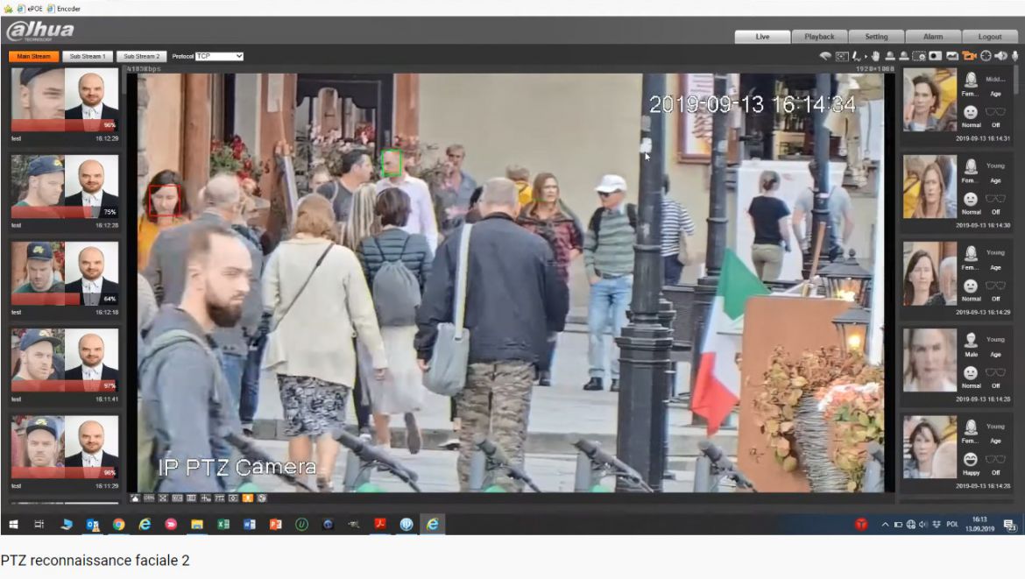Open Word from taskbar
The height and width of the screenshot is (579, 1025).
click(249, 524)
